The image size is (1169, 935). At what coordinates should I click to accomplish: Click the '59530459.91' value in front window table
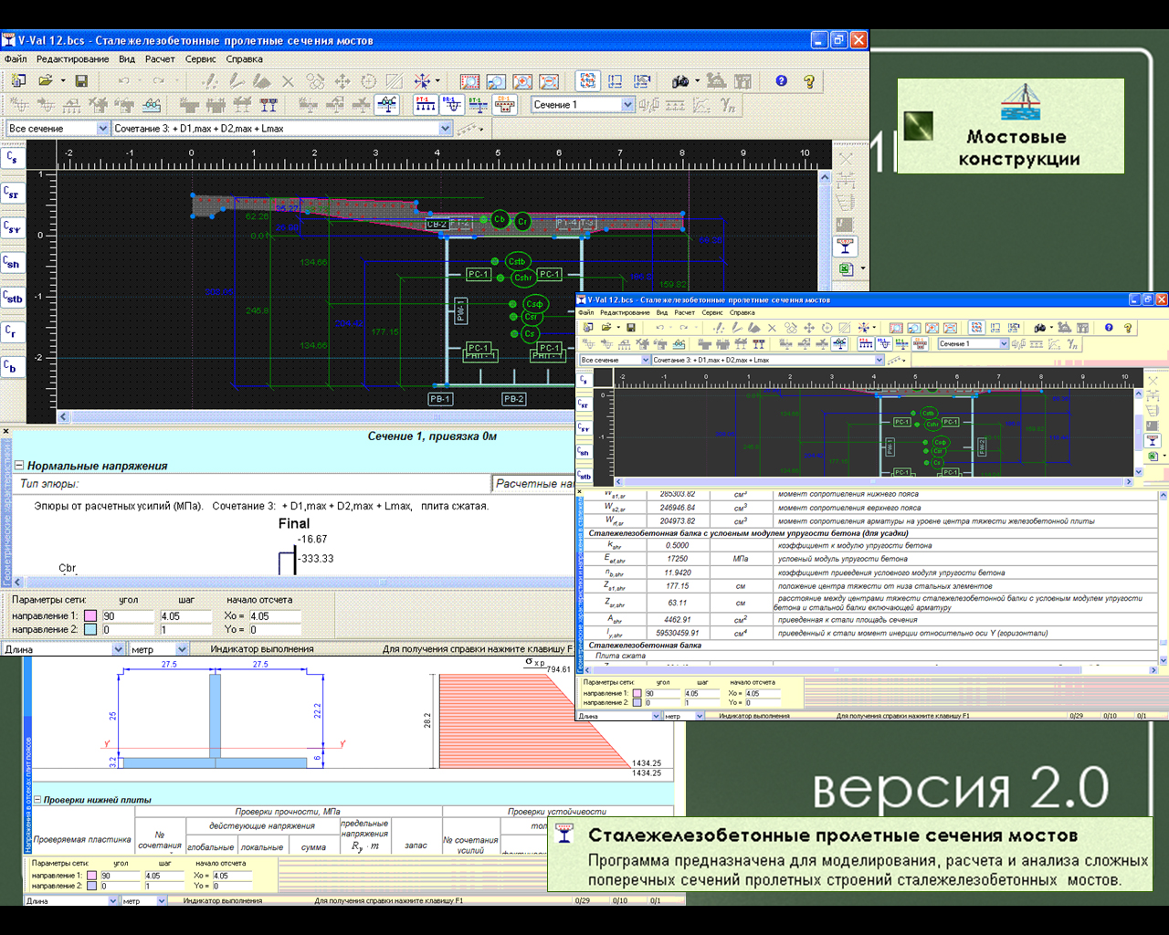point(678,633)
